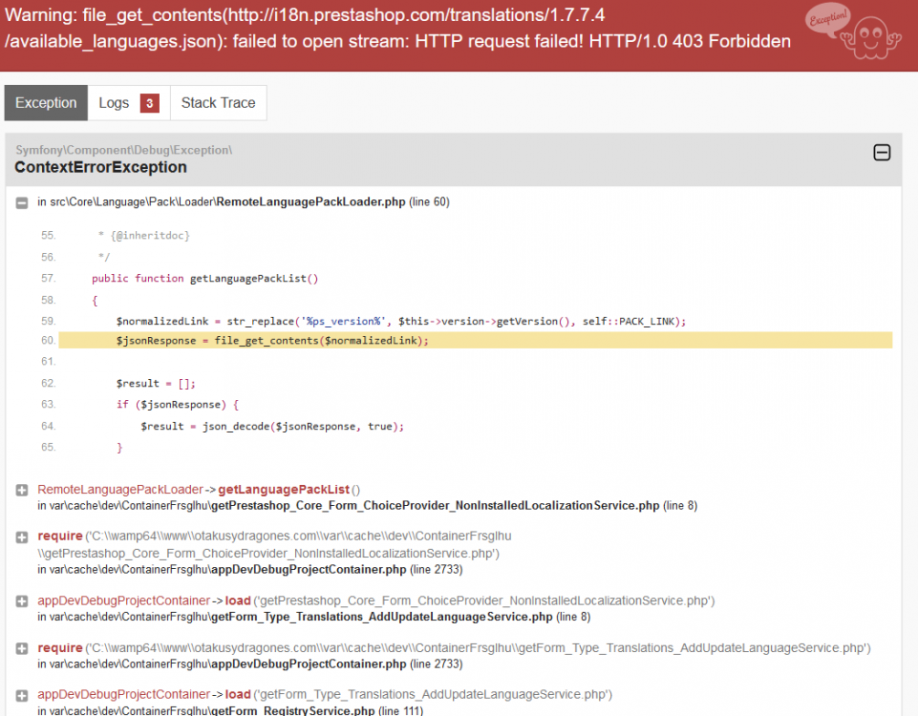
Task: Expand the first require trace for NonInstalledLocalizationService
Action: (22, 537)
